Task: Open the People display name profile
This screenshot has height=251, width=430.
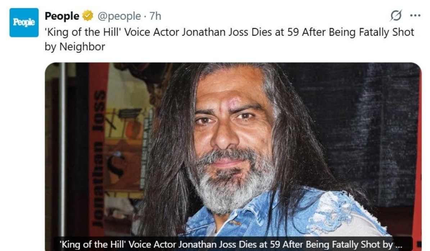Action: coord(62,16)
